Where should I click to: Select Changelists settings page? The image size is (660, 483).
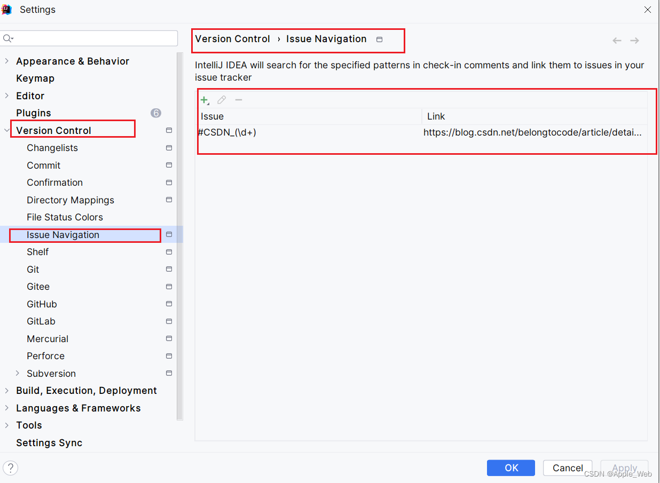[x=52, y=148]
